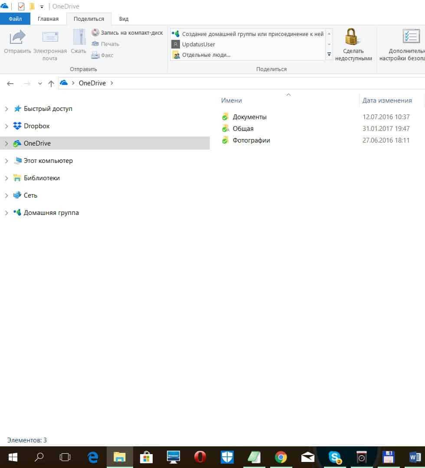
Task: Open taskbar search magnifier
Action: coord(39,457)
